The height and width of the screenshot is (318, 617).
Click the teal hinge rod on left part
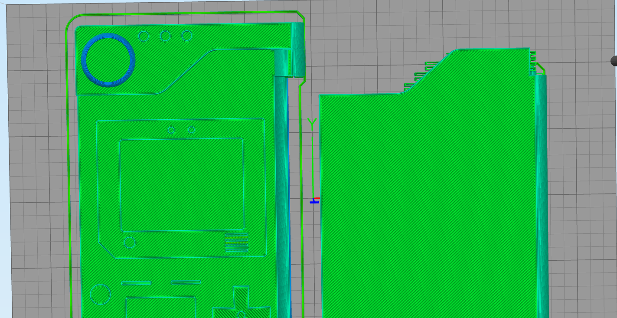281,195
